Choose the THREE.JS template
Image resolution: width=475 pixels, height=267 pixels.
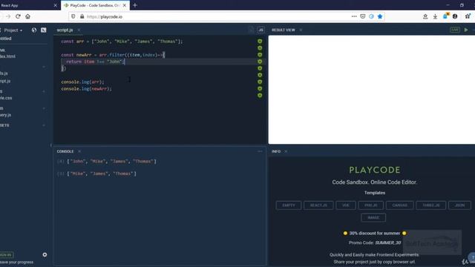tap(430, 205)
